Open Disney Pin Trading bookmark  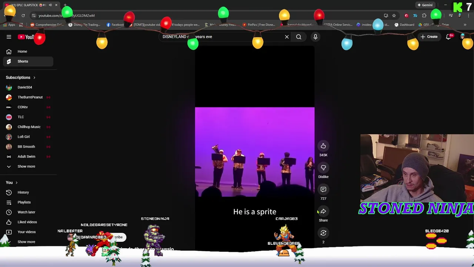(84, 25)
